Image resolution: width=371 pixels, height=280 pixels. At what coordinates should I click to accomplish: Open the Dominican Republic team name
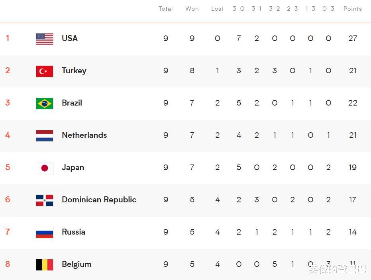(99, 200)
